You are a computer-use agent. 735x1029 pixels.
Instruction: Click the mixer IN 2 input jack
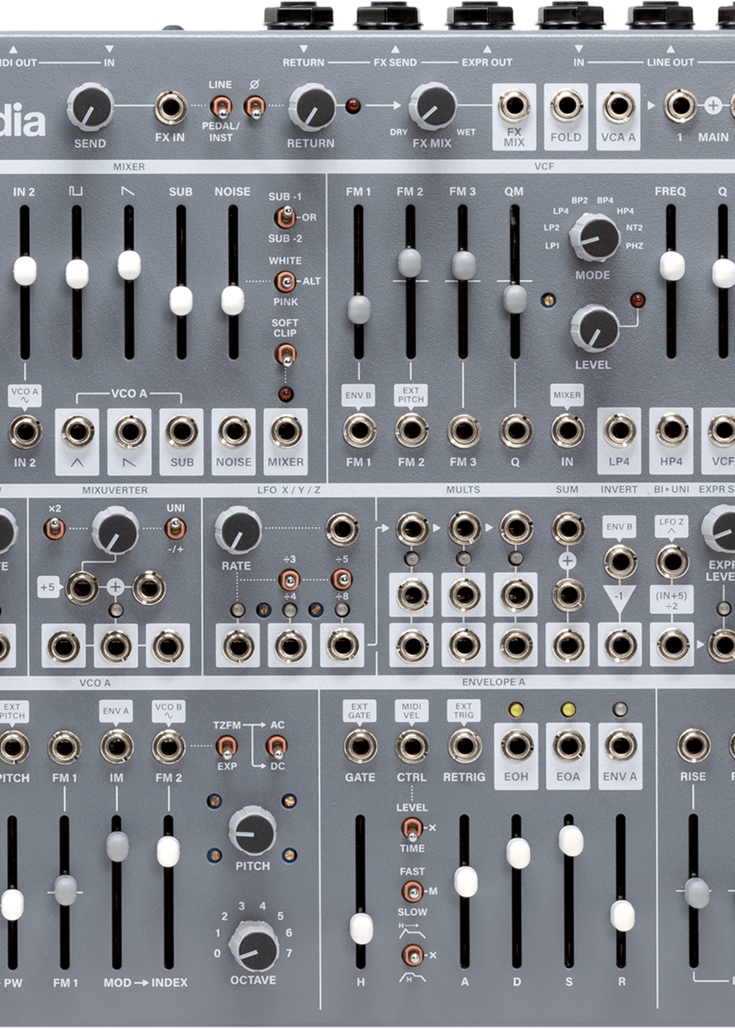pos(25,432)
